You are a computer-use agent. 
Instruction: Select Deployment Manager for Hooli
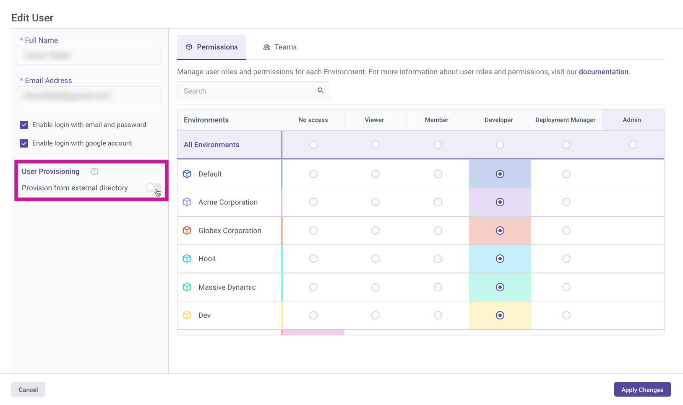click(566, 259)
